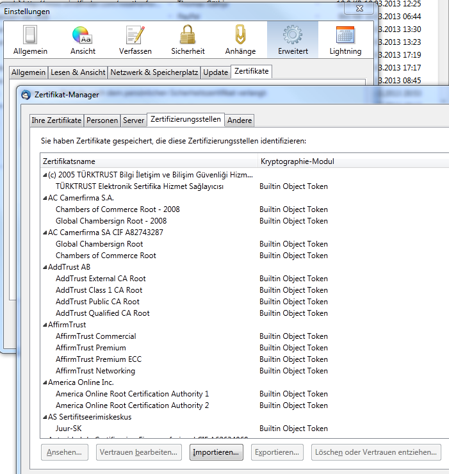Select America Online Root Certification Authority 1

click(132, 394)
